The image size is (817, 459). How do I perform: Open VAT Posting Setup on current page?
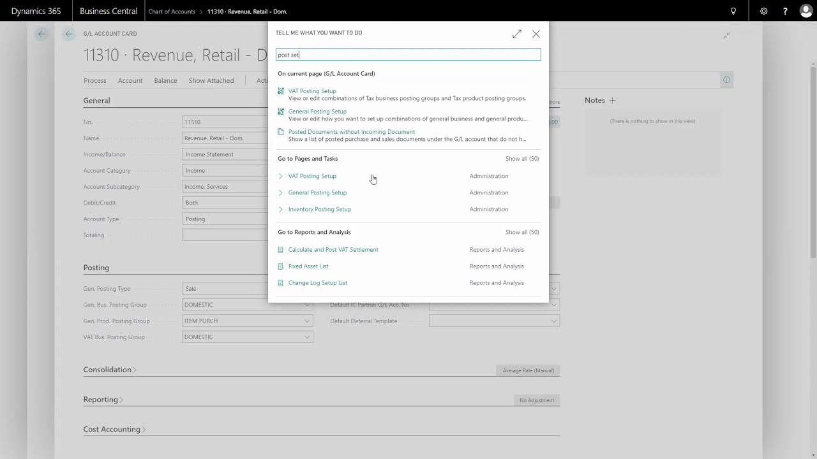[312, 91]
